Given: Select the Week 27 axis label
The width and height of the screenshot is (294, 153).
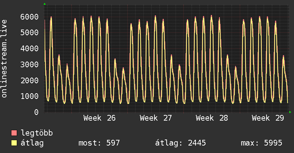Looking at the screenshot, I should [x=156, y=118].
